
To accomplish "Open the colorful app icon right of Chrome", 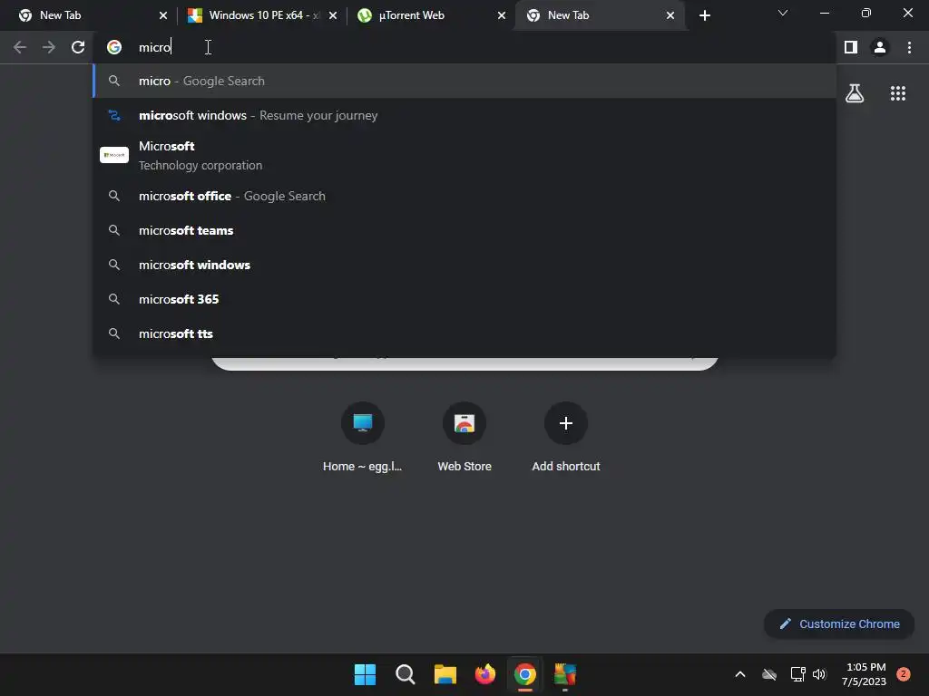I will tap(565, 674).
